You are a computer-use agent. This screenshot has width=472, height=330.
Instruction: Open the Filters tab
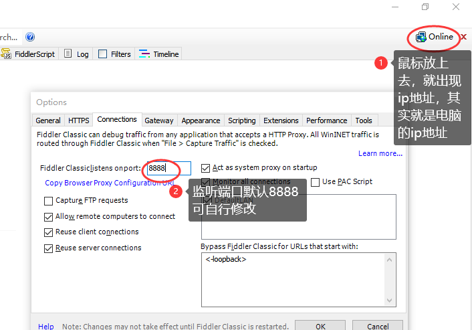coord(114,54)
